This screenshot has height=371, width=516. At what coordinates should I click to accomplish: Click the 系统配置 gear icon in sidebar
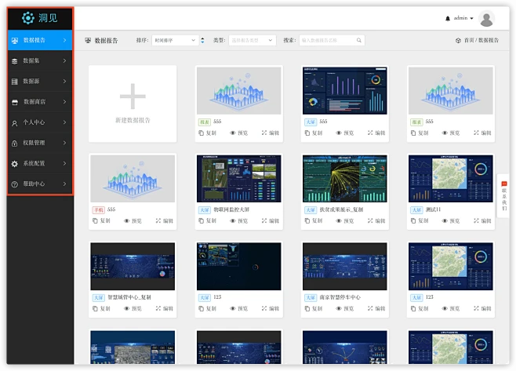coord(15,164)
